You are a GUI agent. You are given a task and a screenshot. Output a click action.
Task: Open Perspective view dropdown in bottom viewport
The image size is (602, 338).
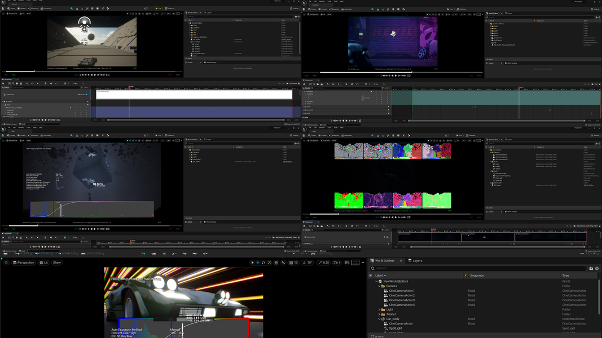click(24, 263)
